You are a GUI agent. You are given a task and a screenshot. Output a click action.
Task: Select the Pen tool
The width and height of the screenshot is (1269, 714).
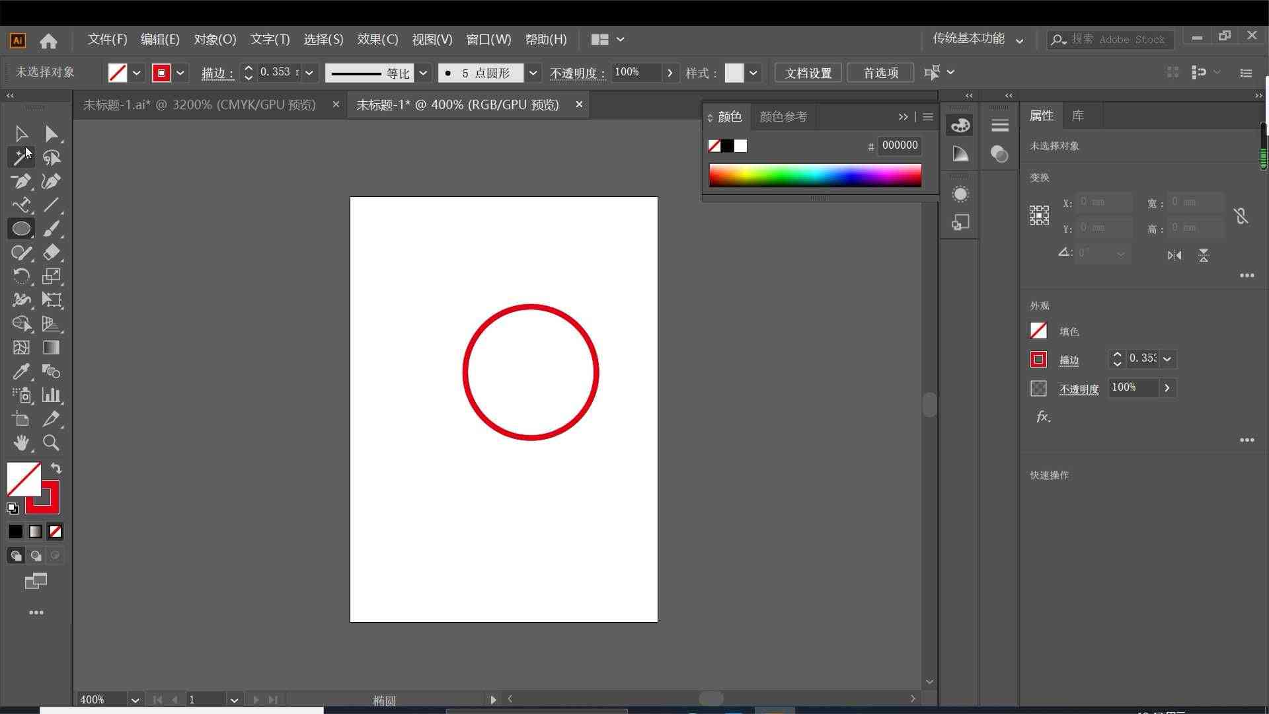pyautogui.click(x=22, y=180)
